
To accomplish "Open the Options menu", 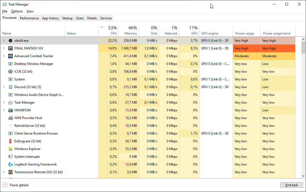I will 17,11.
